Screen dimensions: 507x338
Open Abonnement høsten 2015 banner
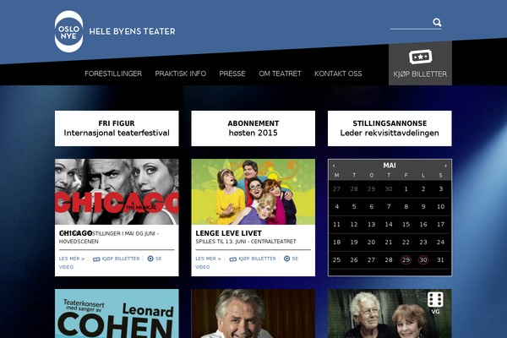tap(253, 128)
